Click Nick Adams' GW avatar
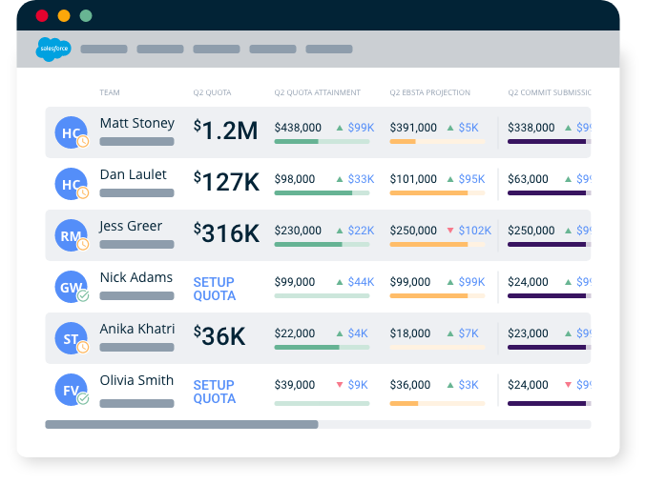Screen dimensions: 646x484 tap(70, 287)
